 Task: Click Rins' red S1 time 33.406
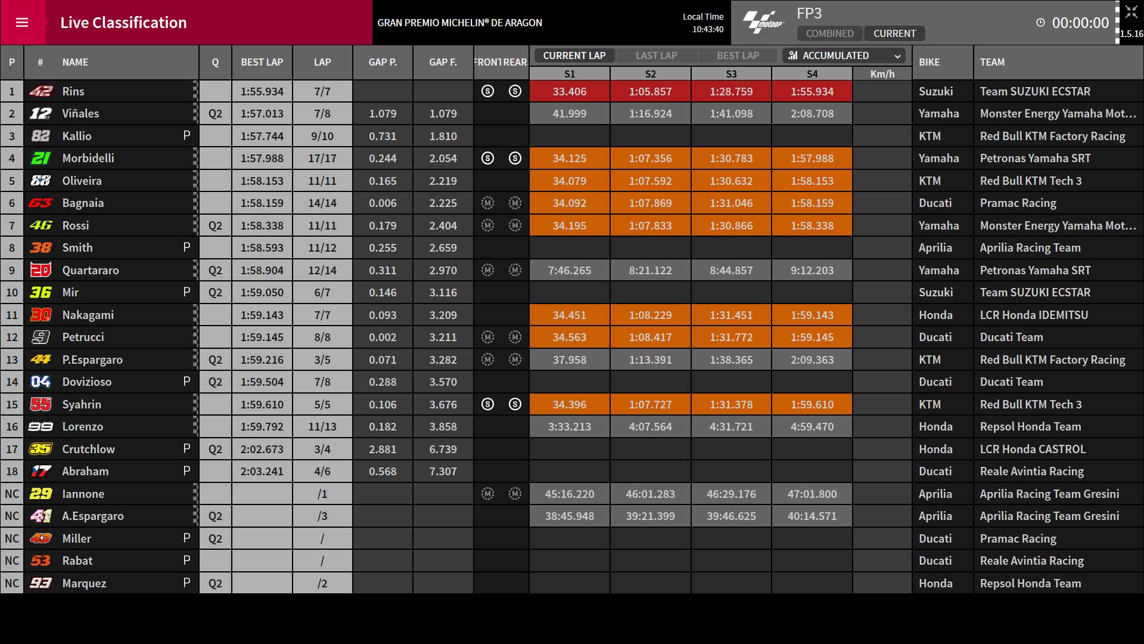point(570,91)
